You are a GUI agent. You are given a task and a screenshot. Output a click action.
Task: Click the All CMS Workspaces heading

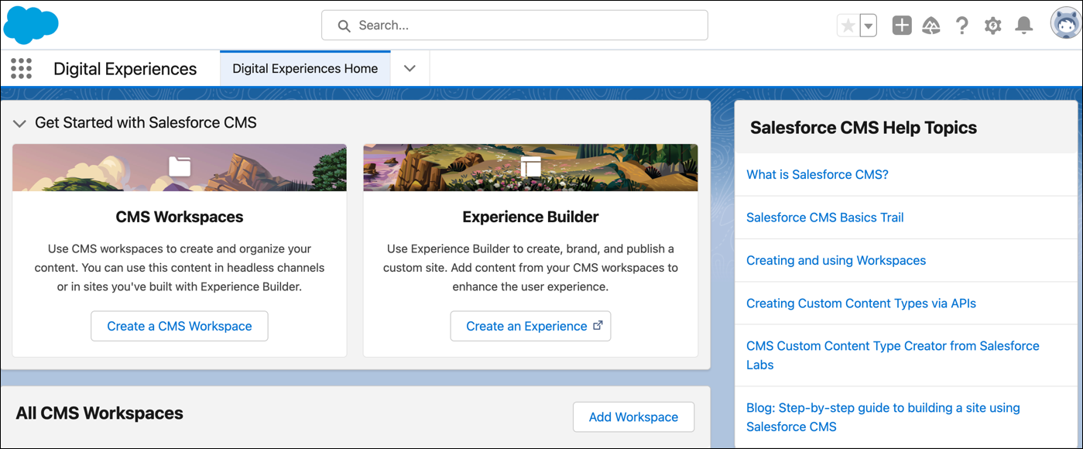tap(99, 413)
